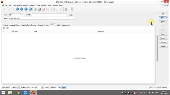Screen dimensions: 170x95
Task: Click the volume speaker tray icon
Action: (150, 93)
